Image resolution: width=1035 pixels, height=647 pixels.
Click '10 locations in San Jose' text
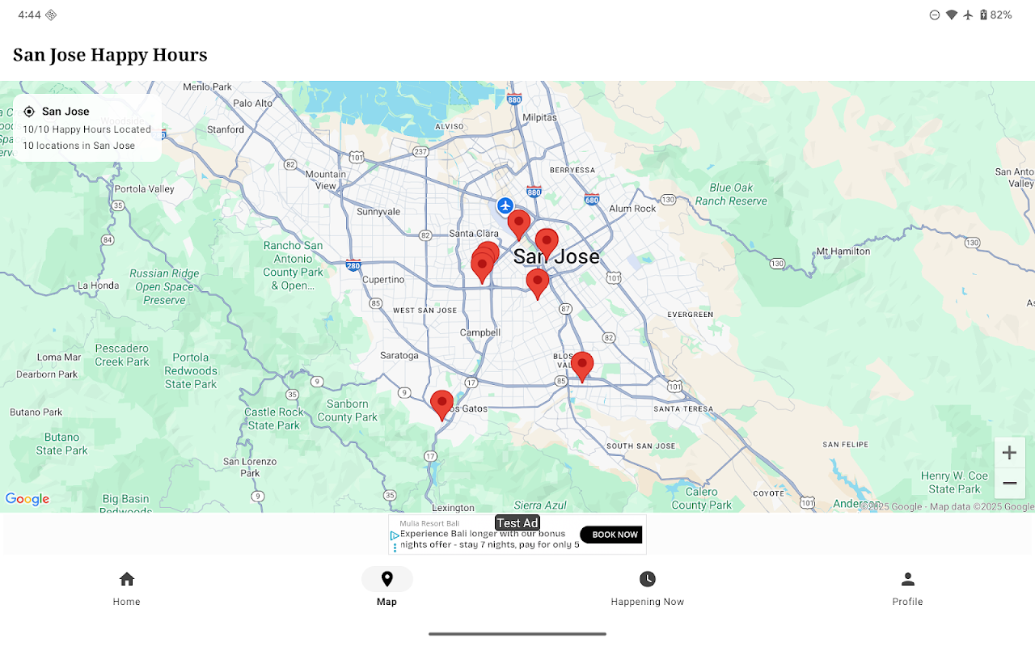coord(78,146)
